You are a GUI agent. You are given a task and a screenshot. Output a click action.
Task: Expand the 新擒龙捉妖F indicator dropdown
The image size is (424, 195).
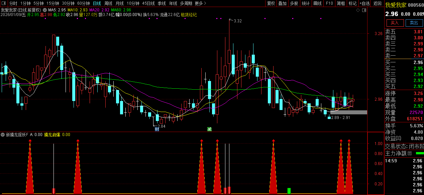3,135
